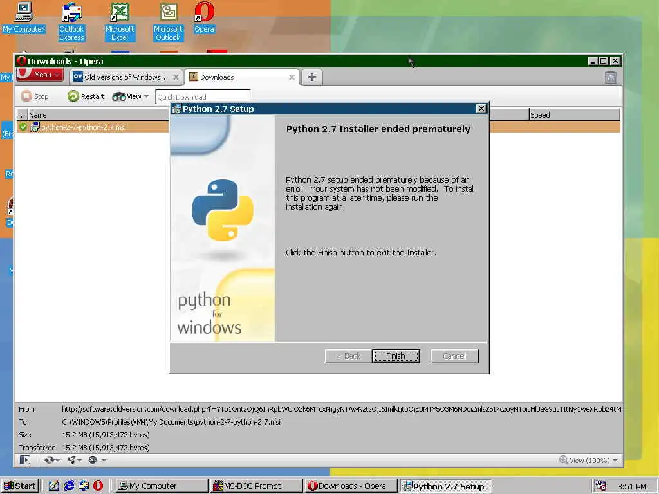Close the Downloads tab
The width and height of the screenshot is (659, 494).
(292, 77)
